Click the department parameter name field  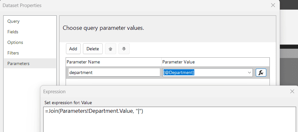point(114,73)
